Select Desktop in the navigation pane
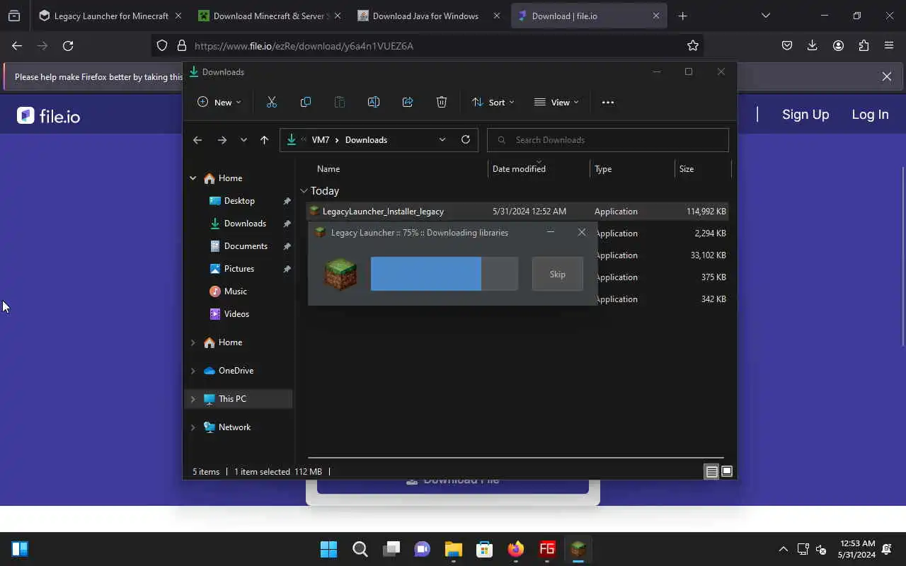The image size is (906, 566). [x=239, y=201]
